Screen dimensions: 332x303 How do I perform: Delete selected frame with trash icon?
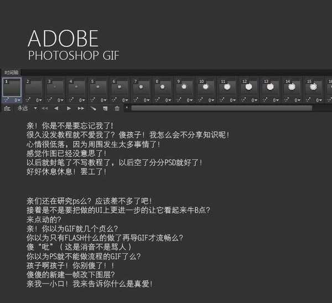pyautogui.click(x=117, y=108)
